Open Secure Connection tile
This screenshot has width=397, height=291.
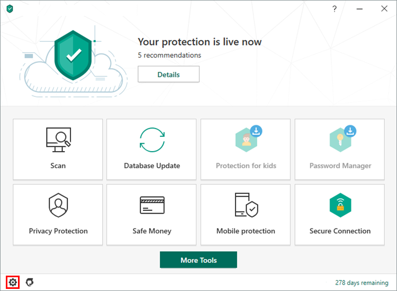(339, 215)
